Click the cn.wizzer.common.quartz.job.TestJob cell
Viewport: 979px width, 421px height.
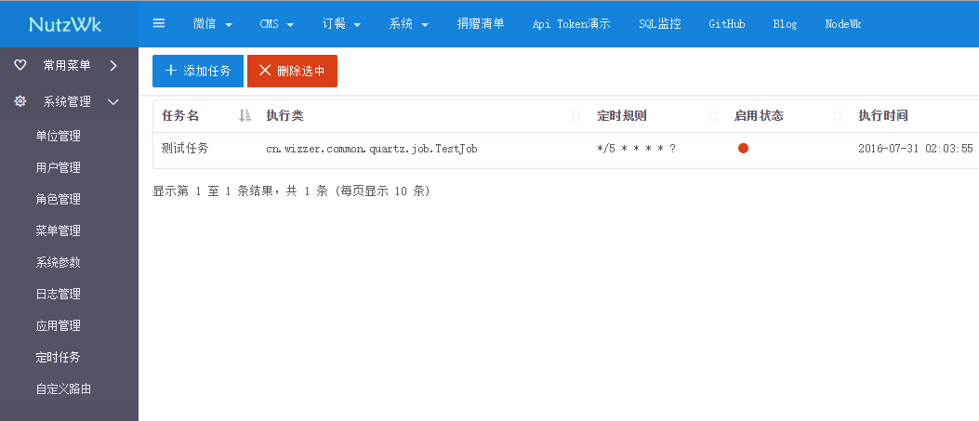click(x=372, y=149)
